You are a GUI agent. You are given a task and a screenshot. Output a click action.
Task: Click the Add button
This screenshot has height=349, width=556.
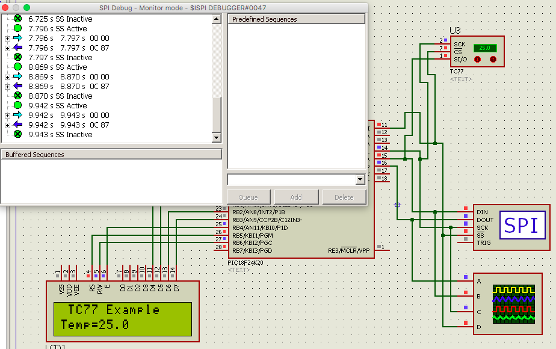point(296,196)
